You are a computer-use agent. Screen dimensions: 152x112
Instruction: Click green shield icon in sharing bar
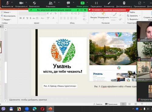tap(85, 10)
